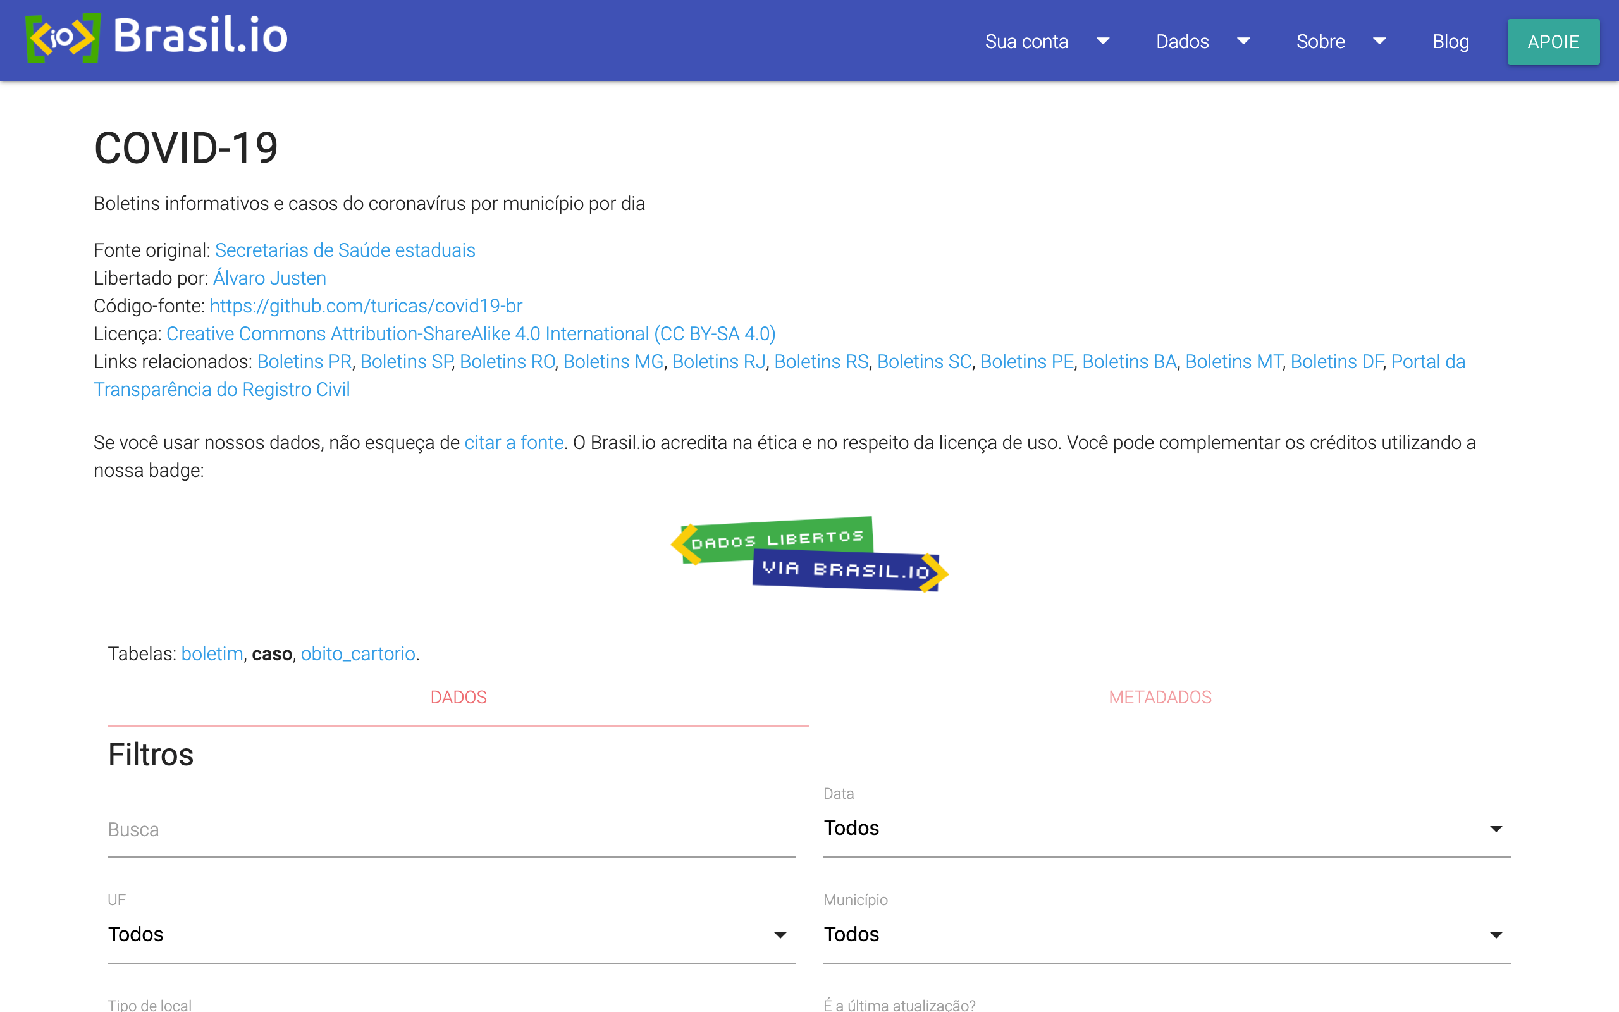Click the Dados Libertos via Brasil.io badge
This screenshot has height=1012, width=1619.
click(x=809, y=554)
